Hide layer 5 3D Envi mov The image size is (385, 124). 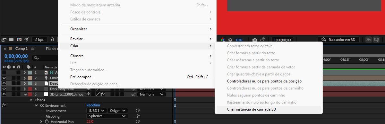[x=4, y=94]
